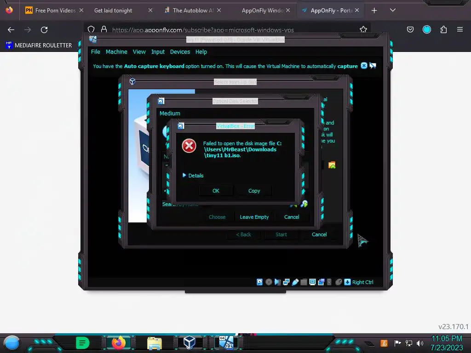Open tracking protection shield icon

pyautogui.click(x=91, y=29)
